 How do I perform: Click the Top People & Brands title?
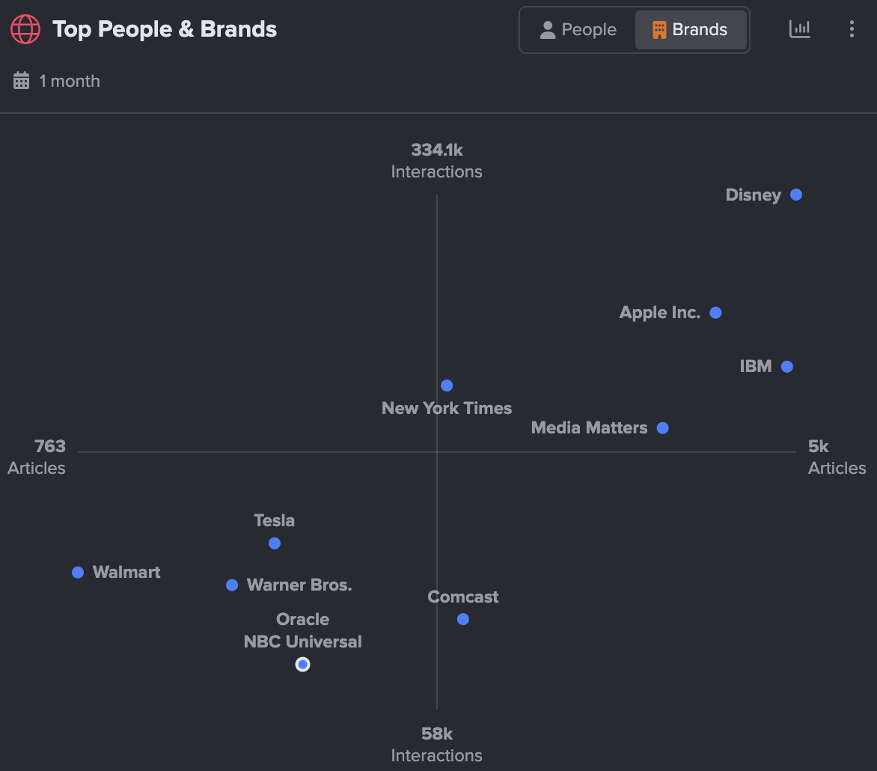click(x=164, y=29)
